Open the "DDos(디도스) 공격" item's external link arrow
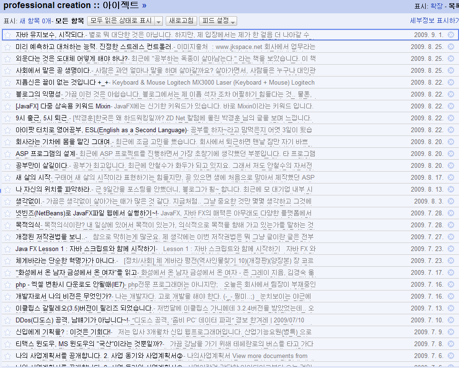Viewport: 459px width, 368px height. pos(451,320)
